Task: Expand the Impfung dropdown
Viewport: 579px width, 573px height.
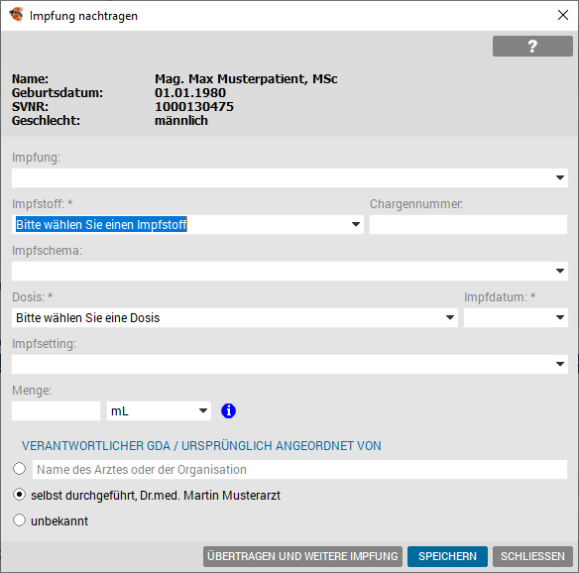Action: pyautogui.click(x=560, y=177)
